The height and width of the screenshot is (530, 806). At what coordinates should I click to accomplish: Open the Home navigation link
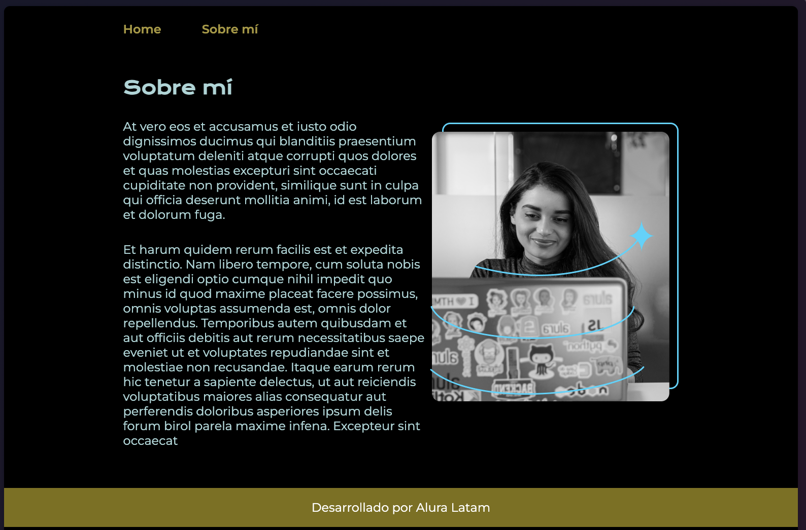pyautogui.click(x=142, y=29)
